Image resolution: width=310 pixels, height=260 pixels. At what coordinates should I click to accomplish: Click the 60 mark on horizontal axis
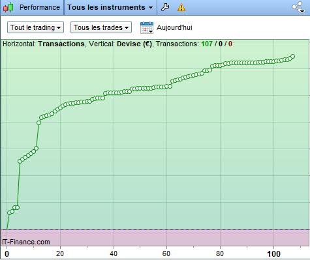click(166, 253)
